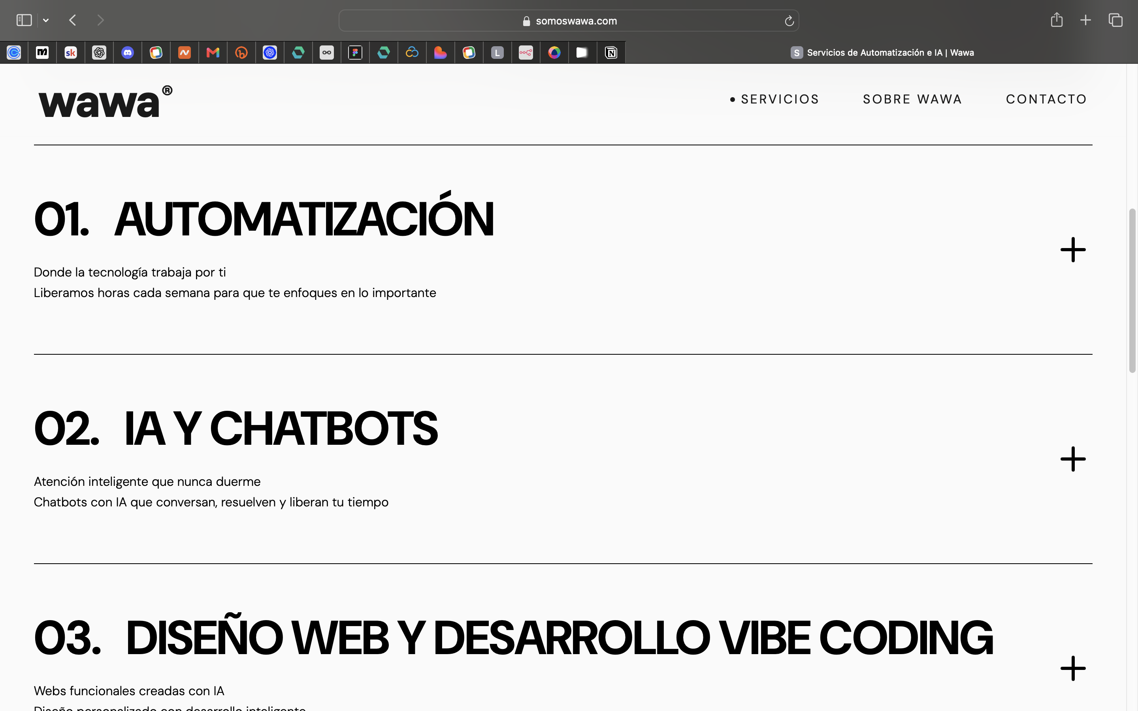1138x711 pixels.
Task: Open the sidebar options dropdown chevron
Action: (x=45, y=20)
